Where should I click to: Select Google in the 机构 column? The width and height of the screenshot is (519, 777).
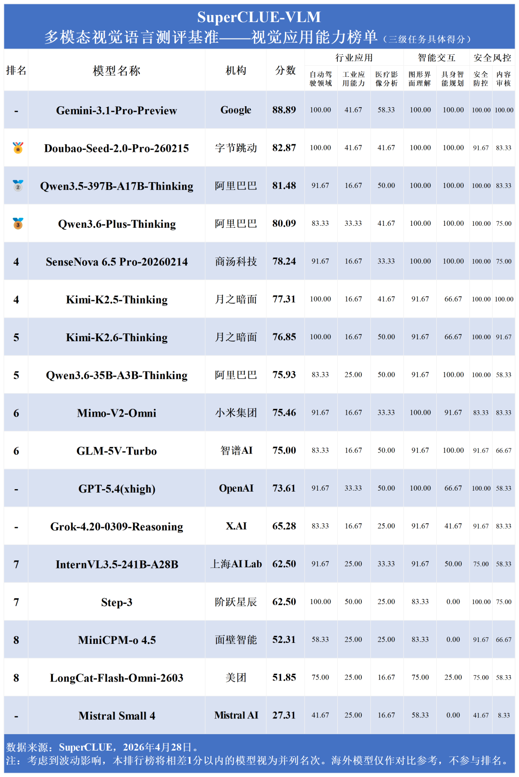[x=236, y=110]
